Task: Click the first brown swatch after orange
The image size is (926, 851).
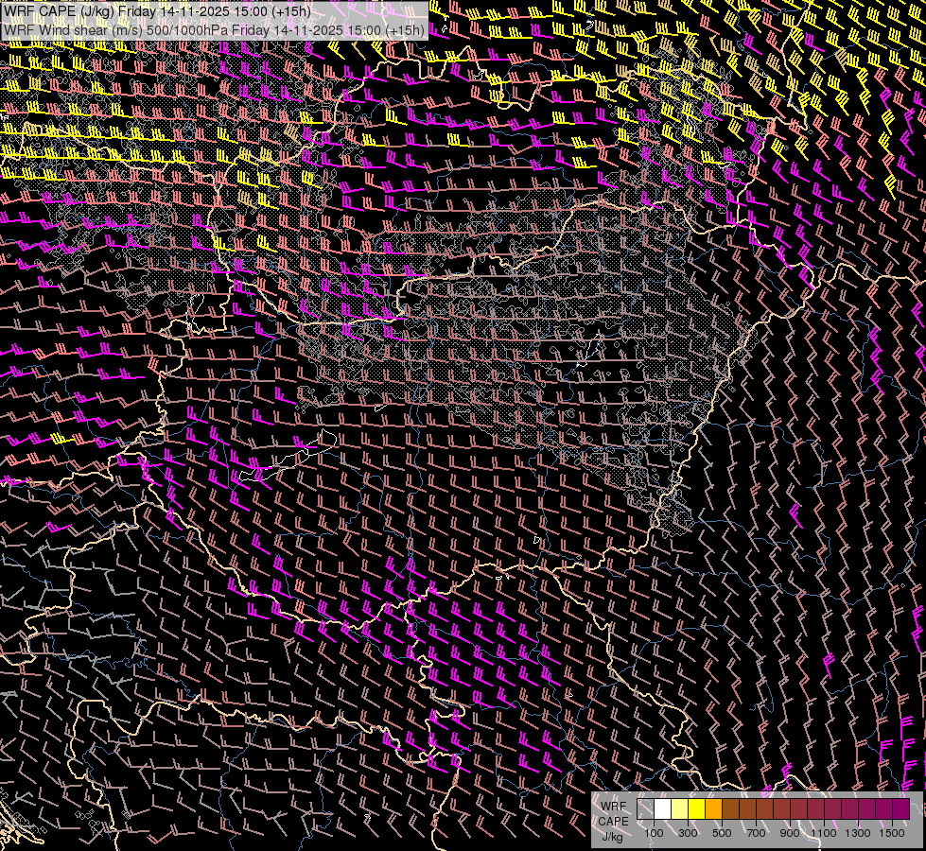Action: point(730,809)
